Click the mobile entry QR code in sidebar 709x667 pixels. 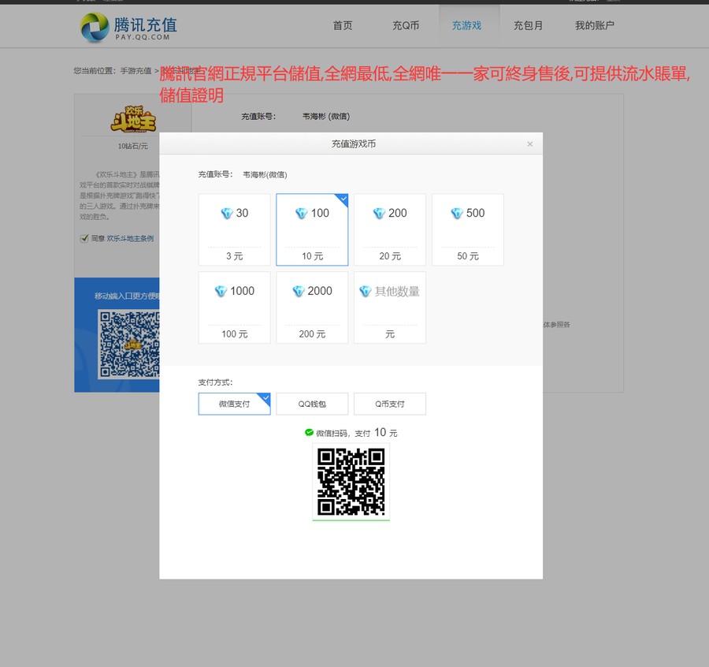[x=129, y=344]
